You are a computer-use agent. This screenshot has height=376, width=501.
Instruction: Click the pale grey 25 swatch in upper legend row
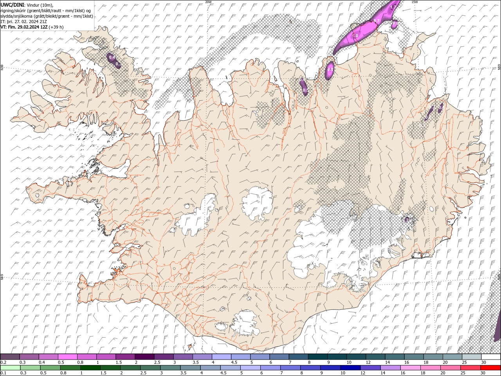(472, 357)
